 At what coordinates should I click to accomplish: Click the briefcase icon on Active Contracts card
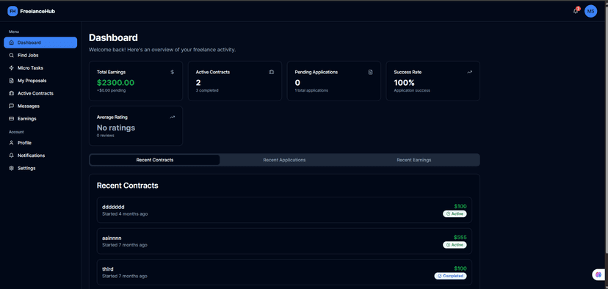(x=272, y=72)
